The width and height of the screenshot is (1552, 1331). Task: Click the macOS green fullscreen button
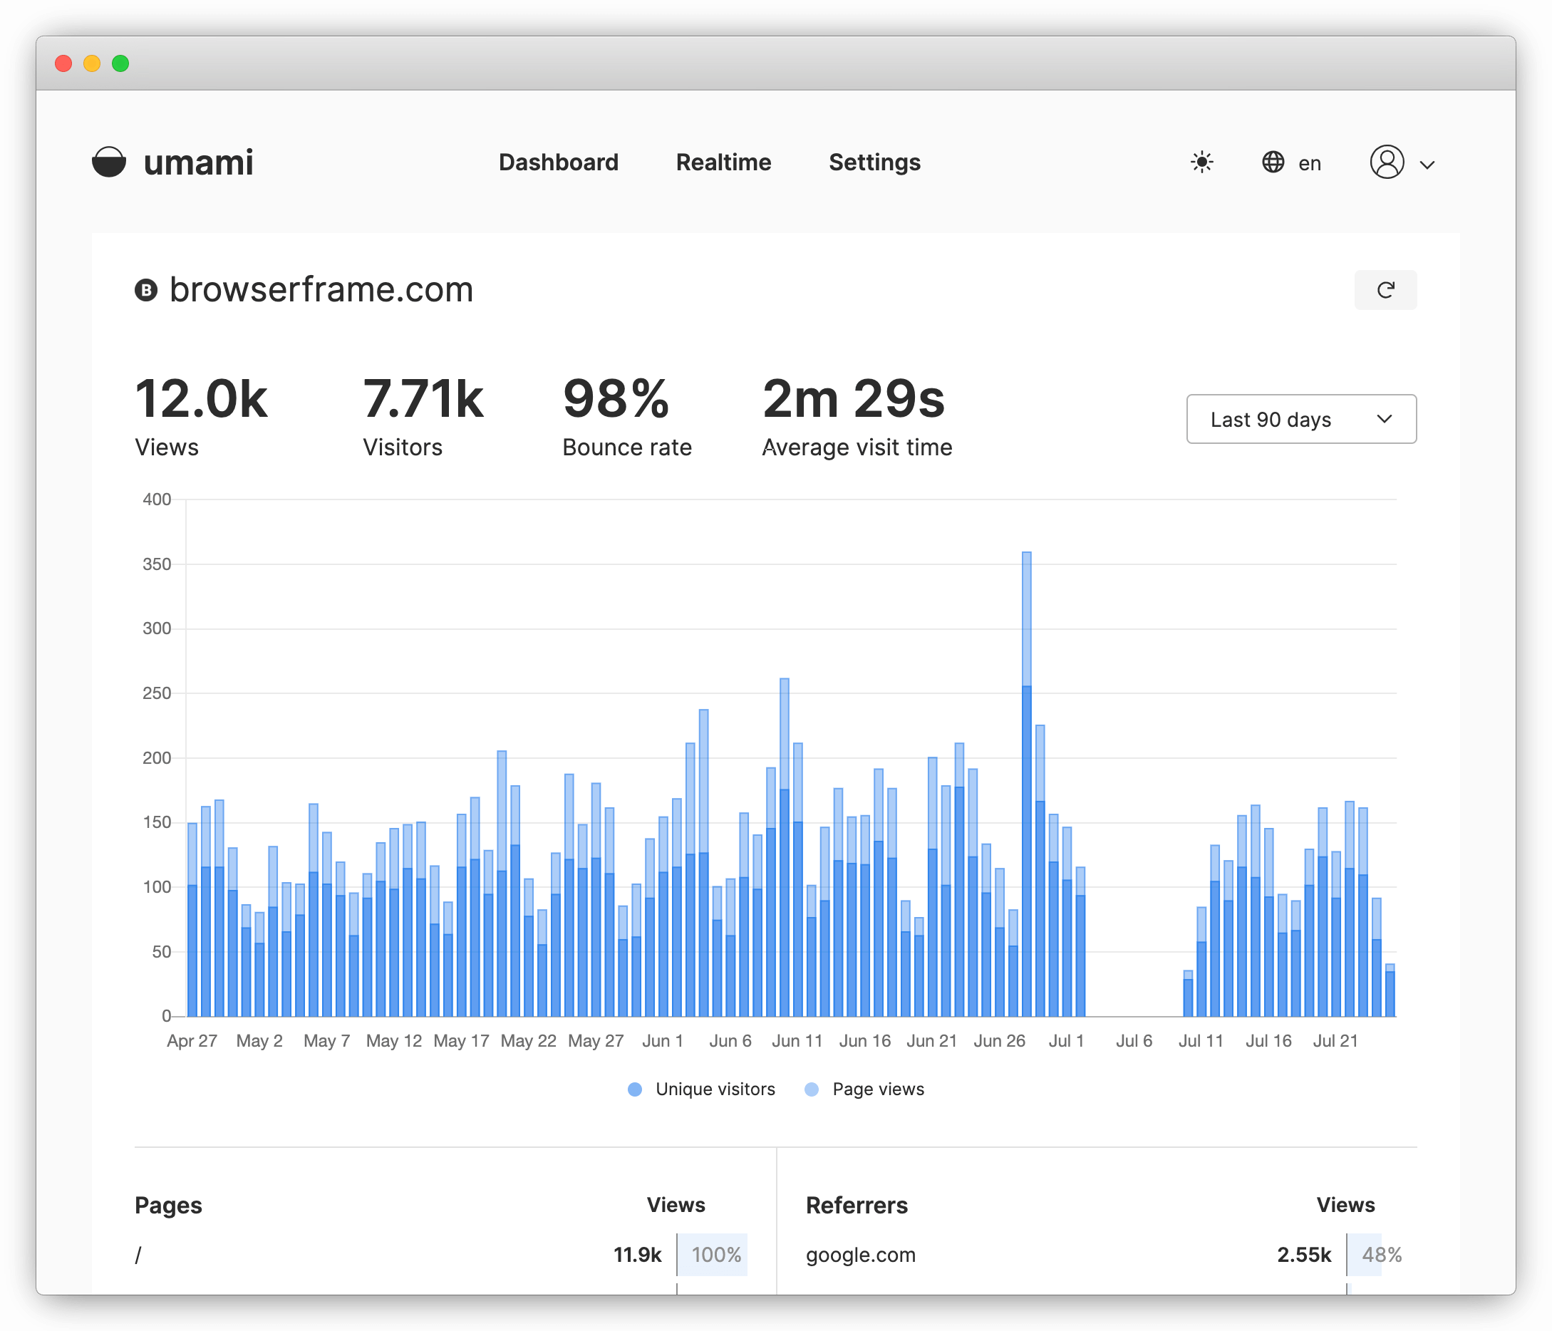click(x=120, y=63)
